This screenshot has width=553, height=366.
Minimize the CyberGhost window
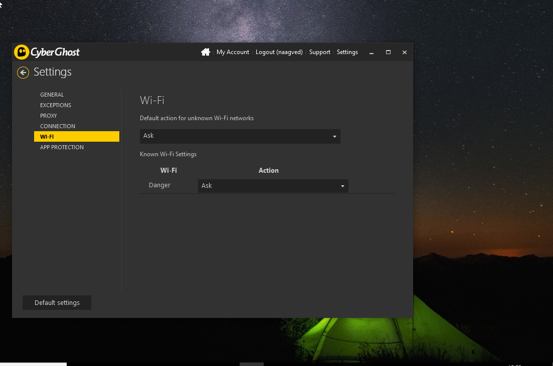point(372,53)
